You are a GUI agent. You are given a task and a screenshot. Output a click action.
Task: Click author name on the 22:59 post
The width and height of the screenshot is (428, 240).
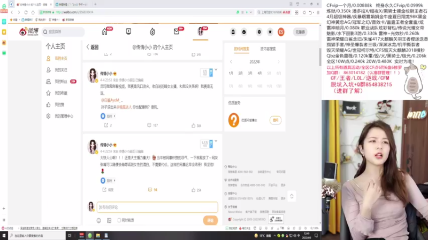coord(106,145)
